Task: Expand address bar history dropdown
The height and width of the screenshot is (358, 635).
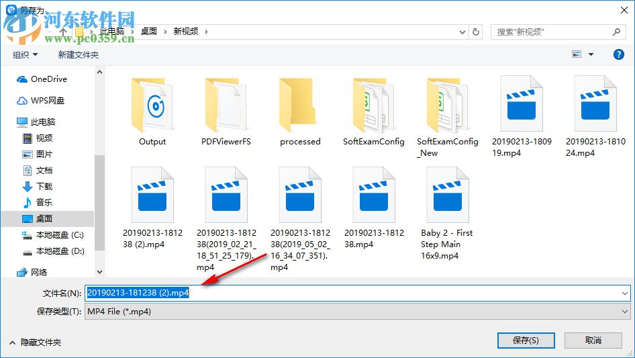Action: click(462, 32)
